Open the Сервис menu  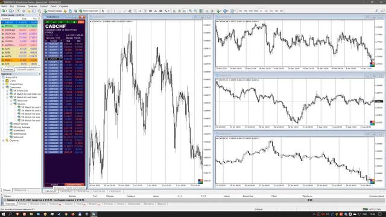[x=44, y=6]
